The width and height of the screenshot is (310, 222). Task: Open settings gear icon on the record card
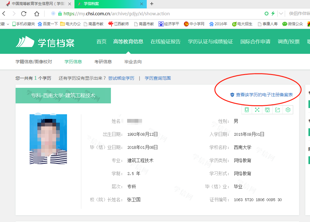point(288,110)
